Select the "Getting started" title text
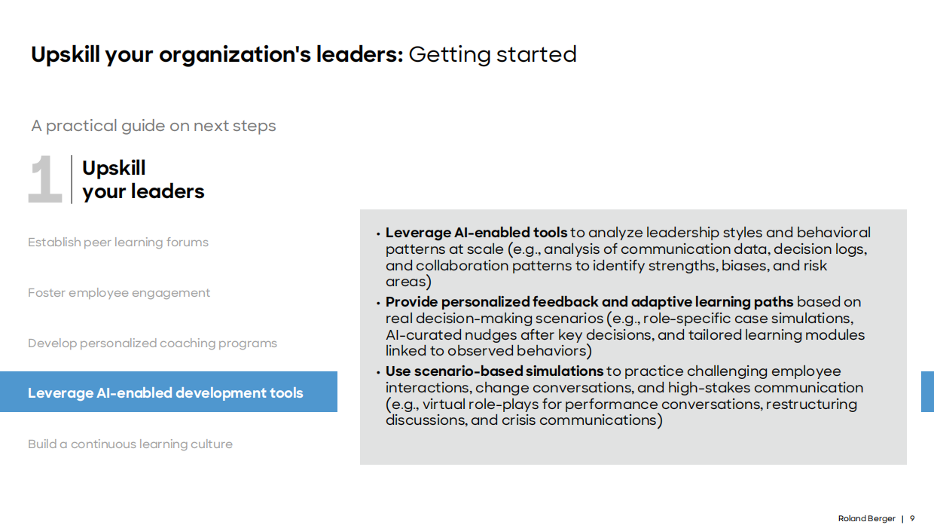This screenshot has width=934, height=525. (x=493, y=55)
